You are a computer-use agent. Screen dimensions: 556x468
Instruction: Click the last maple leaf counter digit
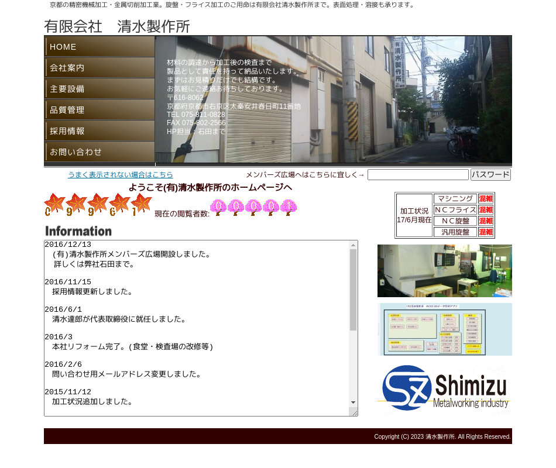(141, 205)
